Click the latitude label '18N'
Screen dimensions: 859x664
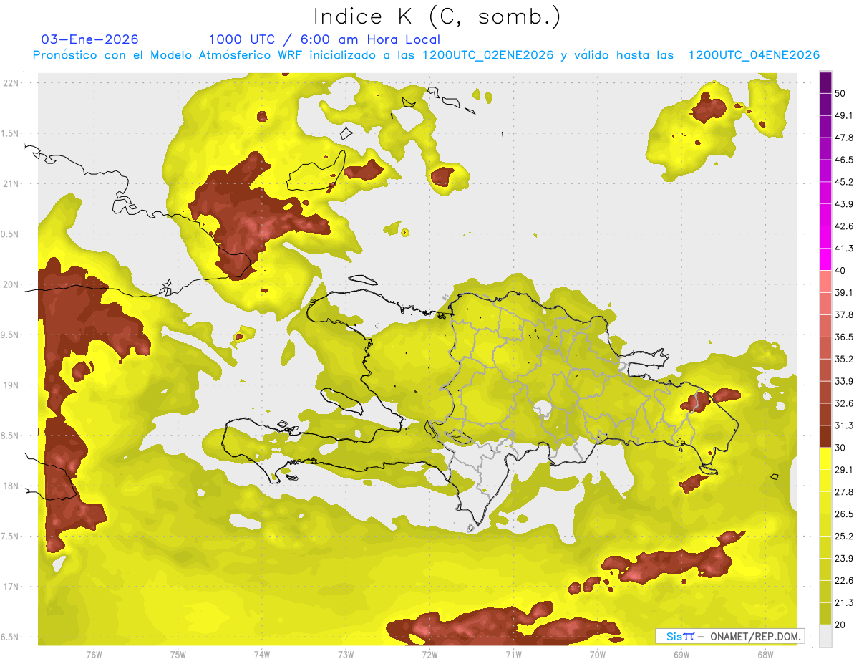click(x=11, y=486)
